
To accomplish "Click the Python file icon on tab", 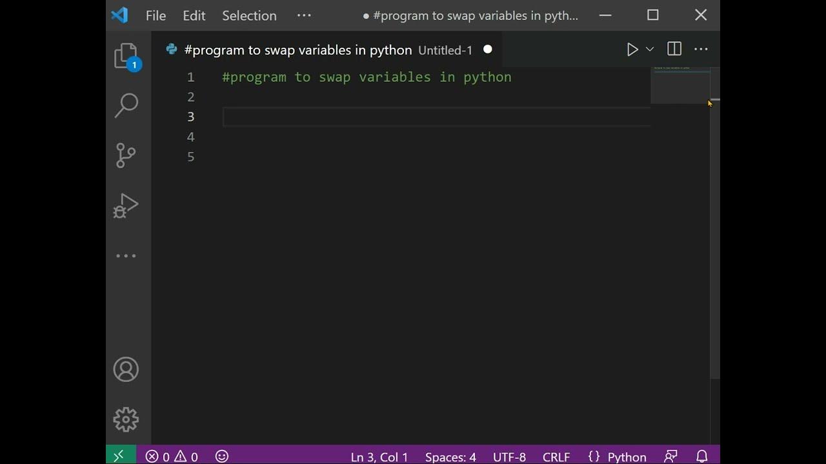I will point(171,49).
